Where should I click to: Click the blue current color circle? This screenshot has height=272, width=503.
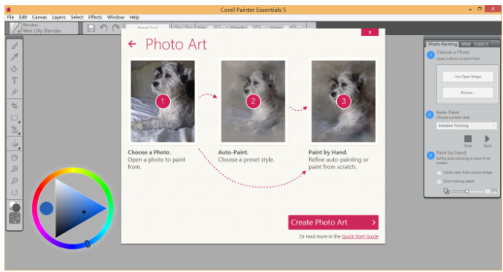point(46,209)
